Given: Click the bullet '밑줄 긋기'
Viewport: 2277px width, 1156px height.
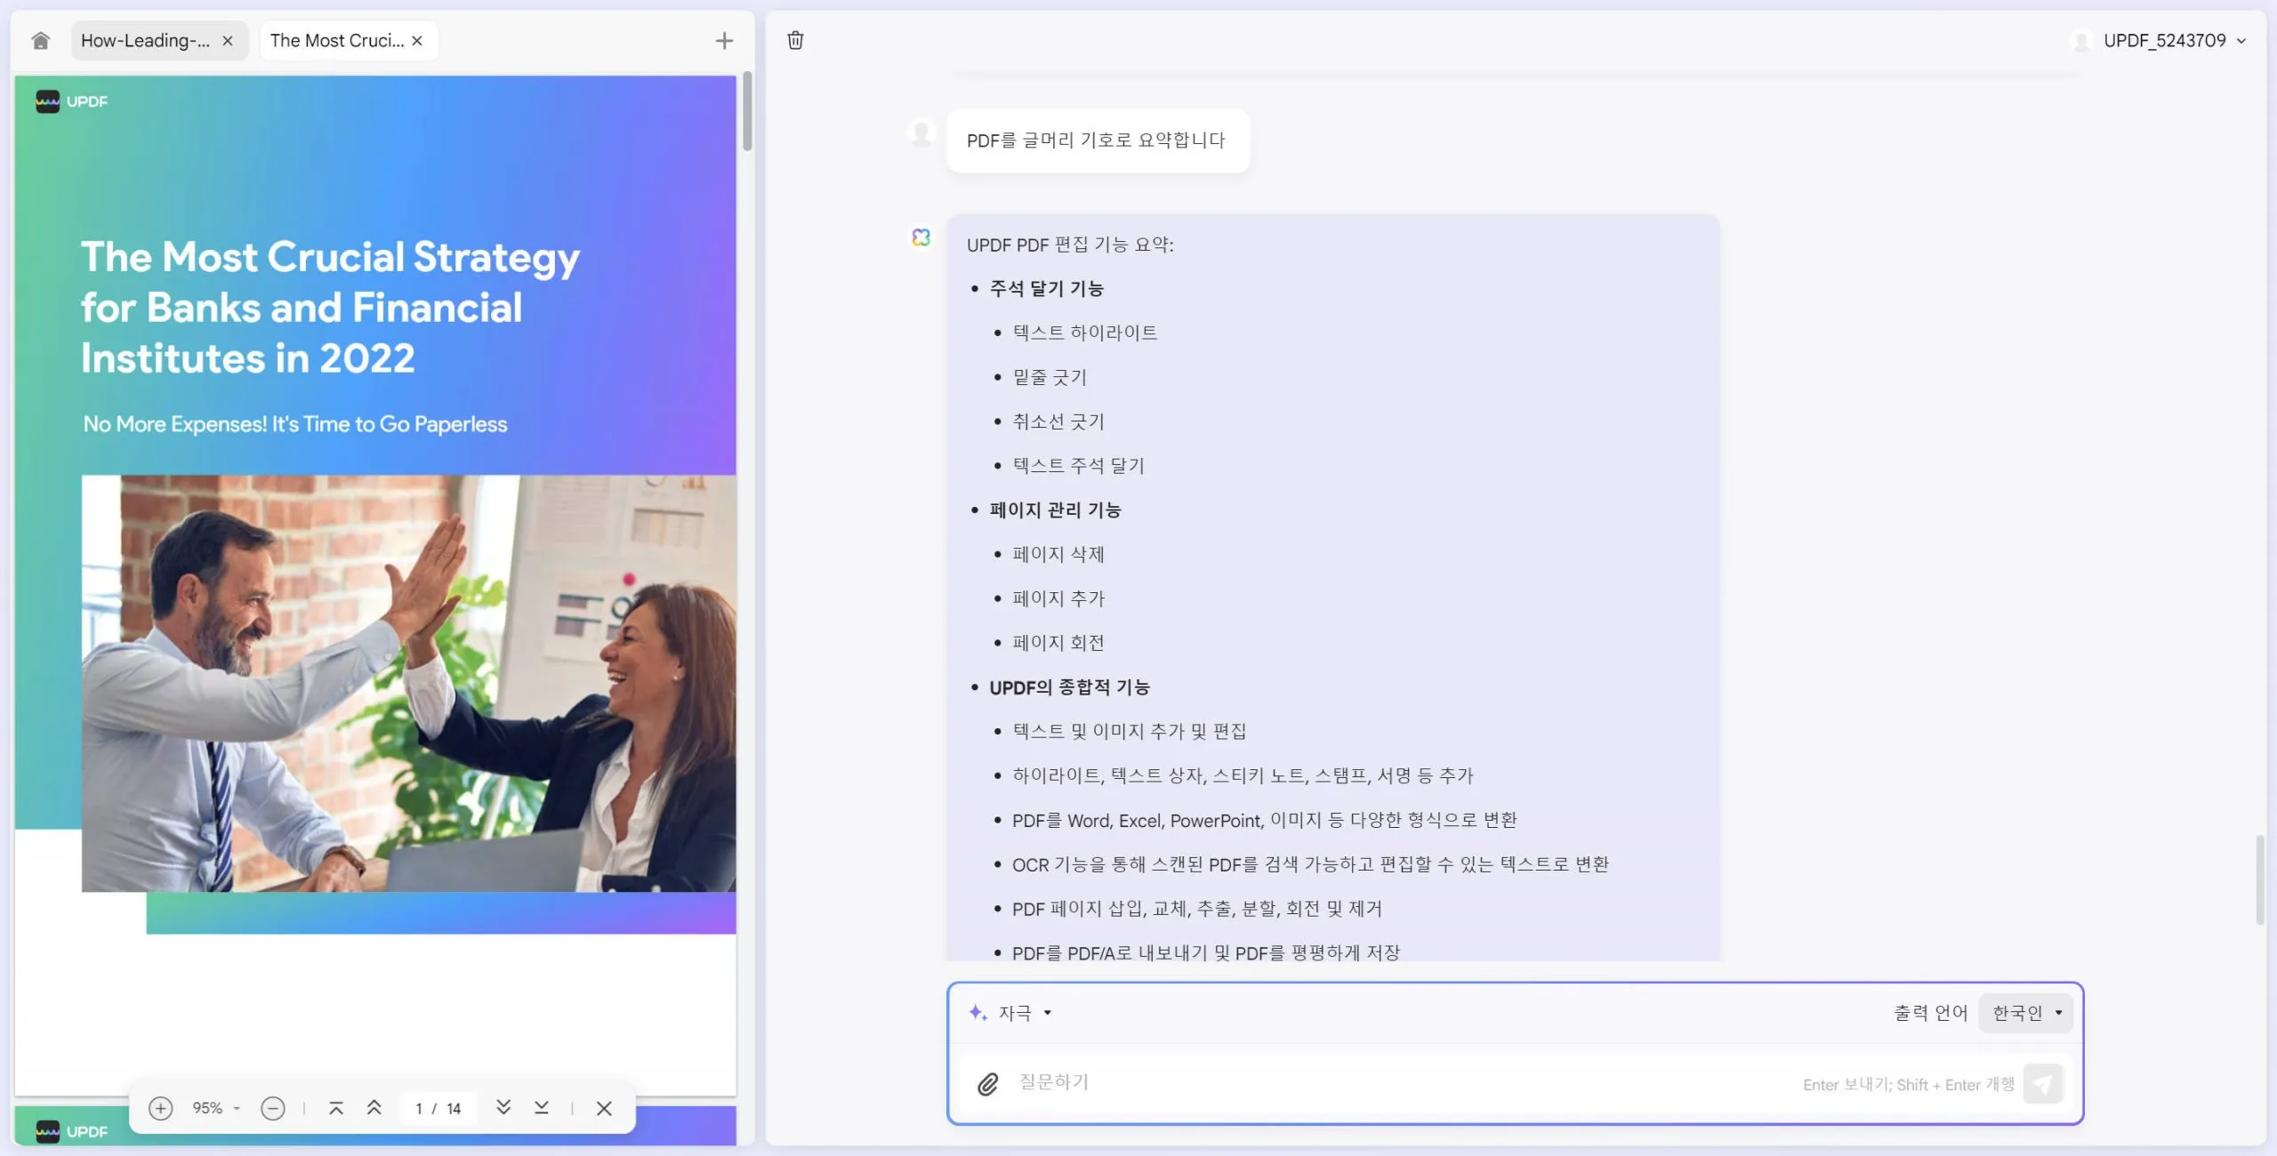Looking at the screenshot, I should 1050,377.
